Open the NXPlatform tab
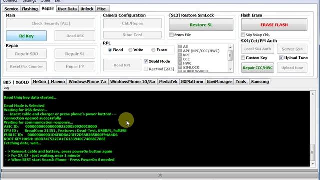This screenshot has height=180, width=320. point(192,82)
